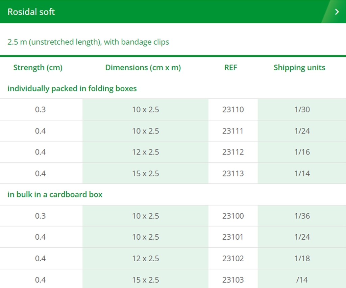Select strength 0.4 in row 23111
Screen dimensions: 346x288
coord(41,131)
